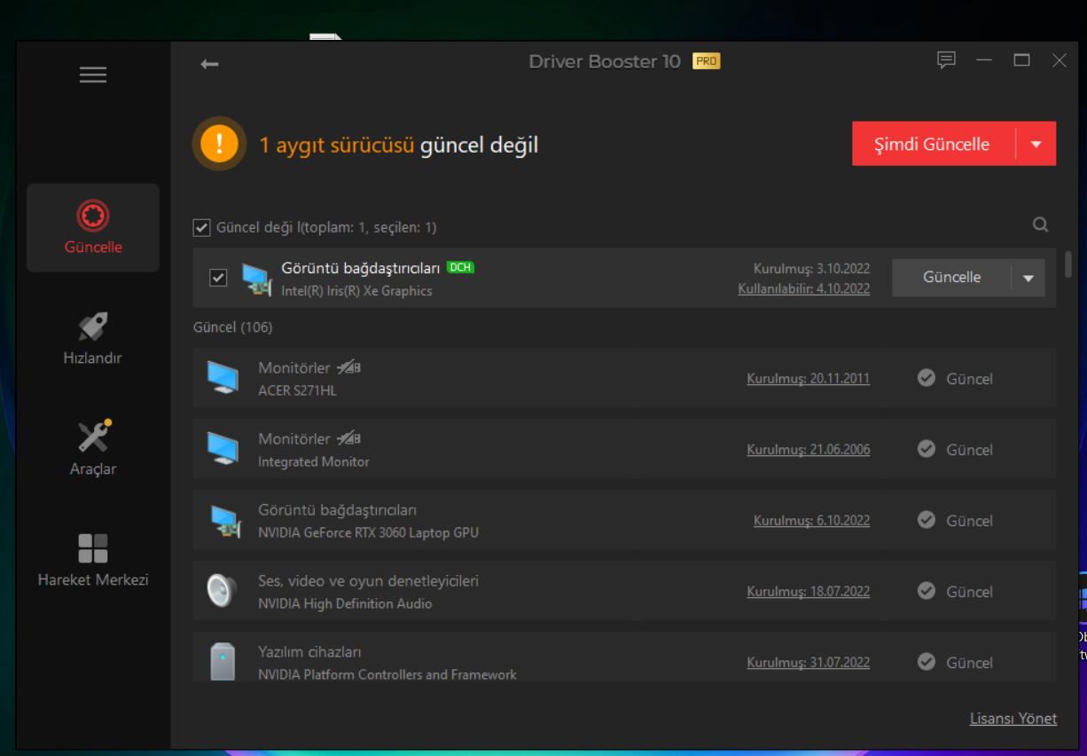Go back with the left arrow
The width and height of the screenshot is (1087, 756).
tap(209, 64)
